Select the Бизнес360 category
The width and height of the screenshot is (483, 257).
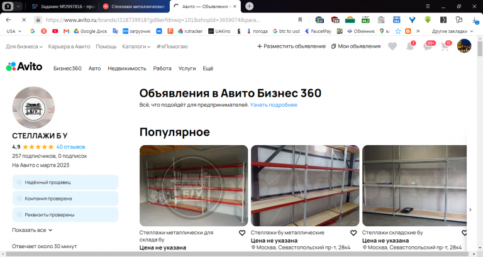[x=67, y=68]
